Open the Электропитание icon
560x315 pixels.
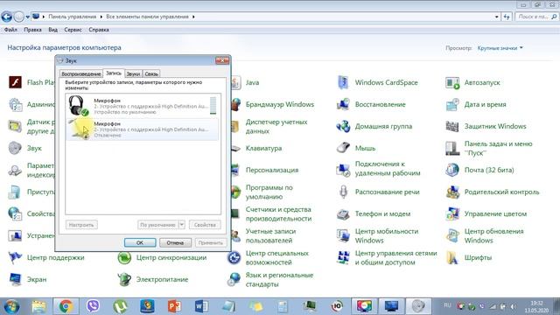pos(124,279)
